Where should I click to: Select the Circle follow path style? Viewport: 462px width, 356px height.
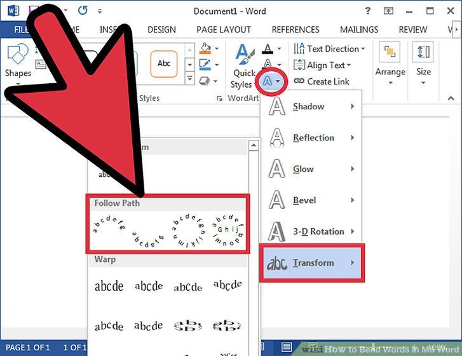coord(187,231)
